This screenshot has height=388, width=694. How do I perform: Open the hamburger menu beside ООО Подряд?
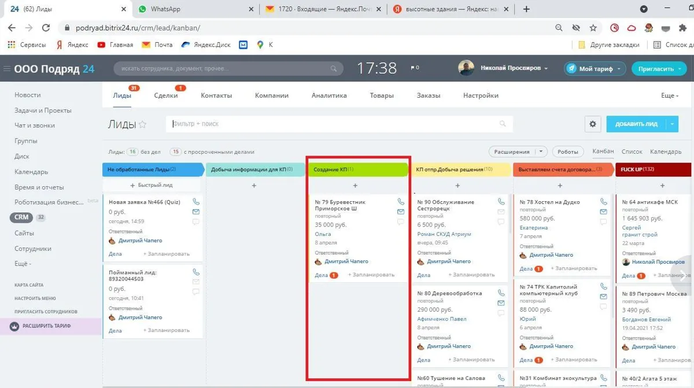(x=7, y=69)
